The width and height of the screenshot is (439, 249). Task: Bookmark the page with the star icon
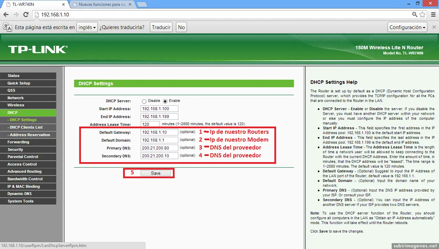(423, 15)
